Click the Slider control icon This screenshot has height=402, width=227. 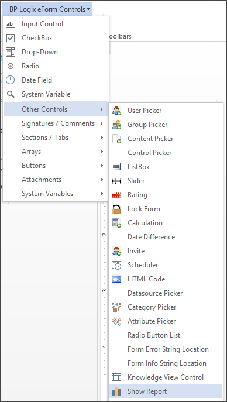[x=116, y=181]
